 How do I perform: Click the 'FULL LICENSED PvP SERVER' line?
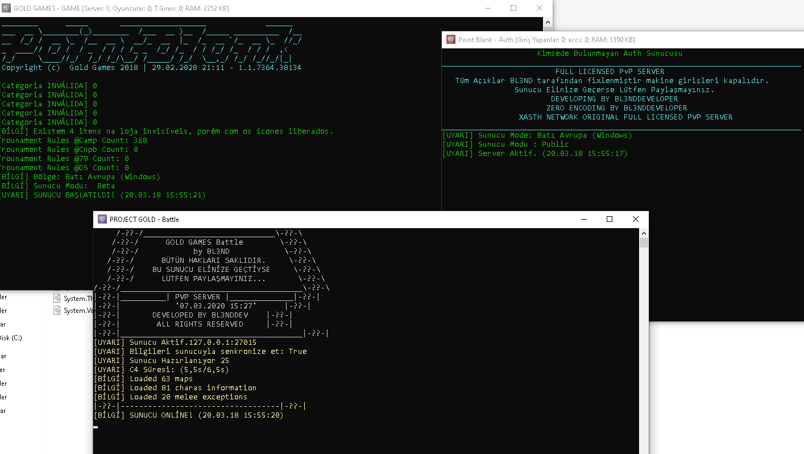[610, 72]
